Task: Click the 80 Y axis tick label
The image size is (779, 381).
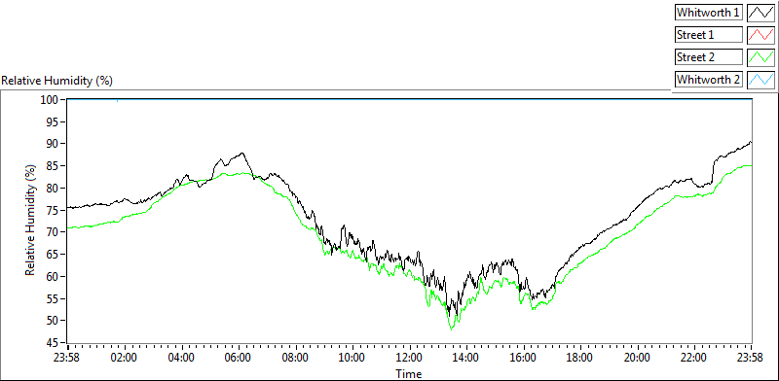Action: coord(53,188)
